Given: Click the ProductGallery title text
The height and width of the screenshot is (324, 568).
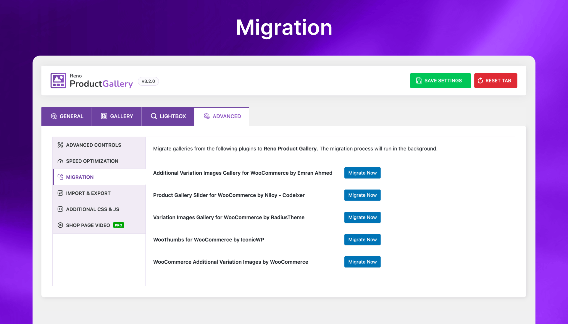Looking at the screenshot, I should coord(101,84).
